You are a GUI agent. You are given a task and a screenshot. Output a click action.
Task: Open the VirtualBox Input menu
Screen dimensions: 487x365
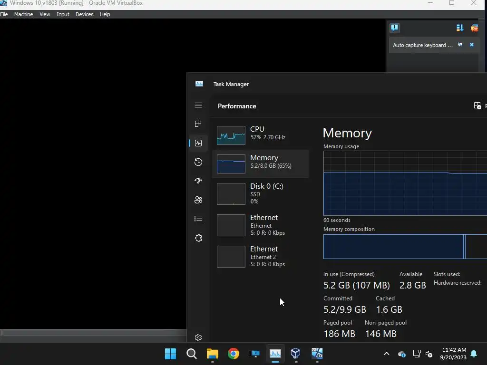(63, 14)
